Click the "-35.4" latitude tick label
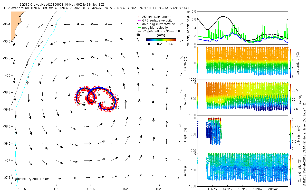The image size is (308, 192). pos(6,24)
